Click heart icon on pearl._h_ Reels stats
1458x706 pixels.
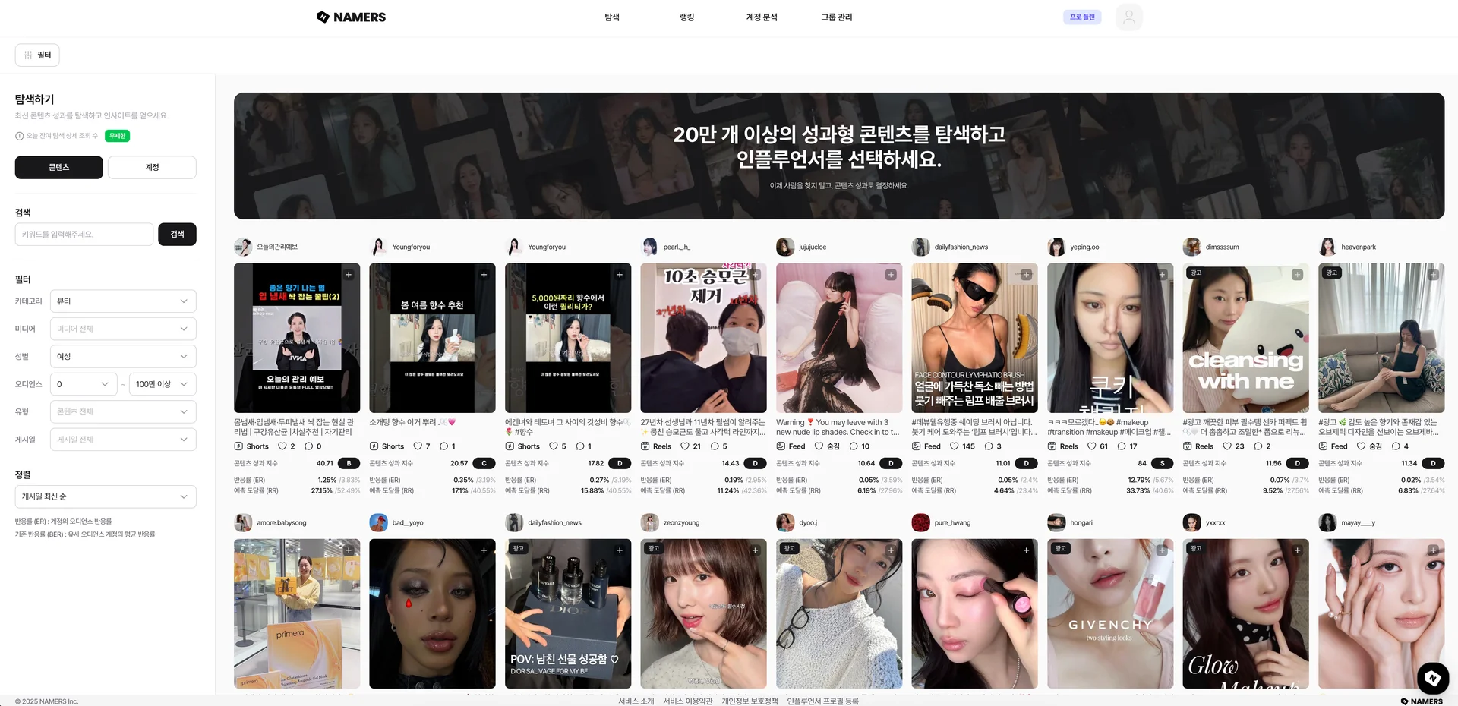[x=685, y=446]
